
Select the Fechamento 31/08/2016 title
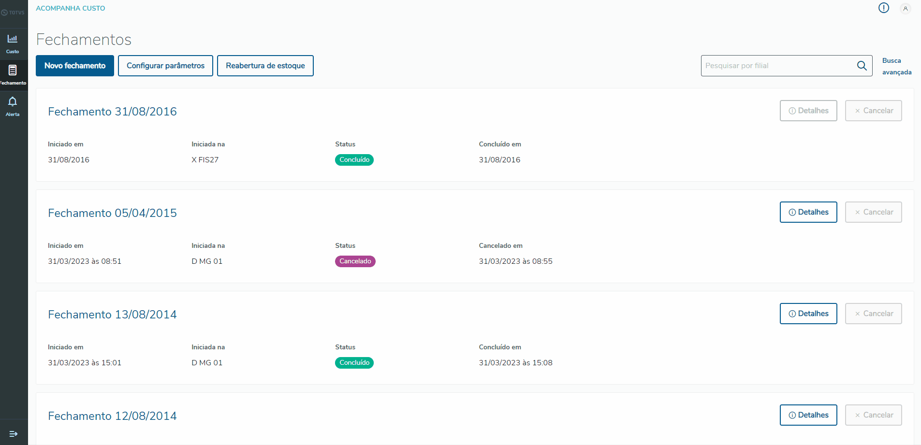pos(112,112)
